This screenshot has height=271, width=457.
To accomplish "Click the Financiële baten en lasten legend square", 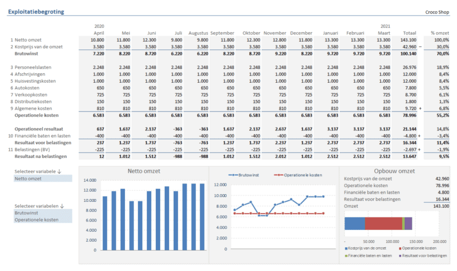I will click(x=347, y=255).
